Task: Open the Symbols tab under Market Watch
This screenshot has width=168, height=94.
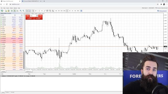Action: (x=3, y=71)
